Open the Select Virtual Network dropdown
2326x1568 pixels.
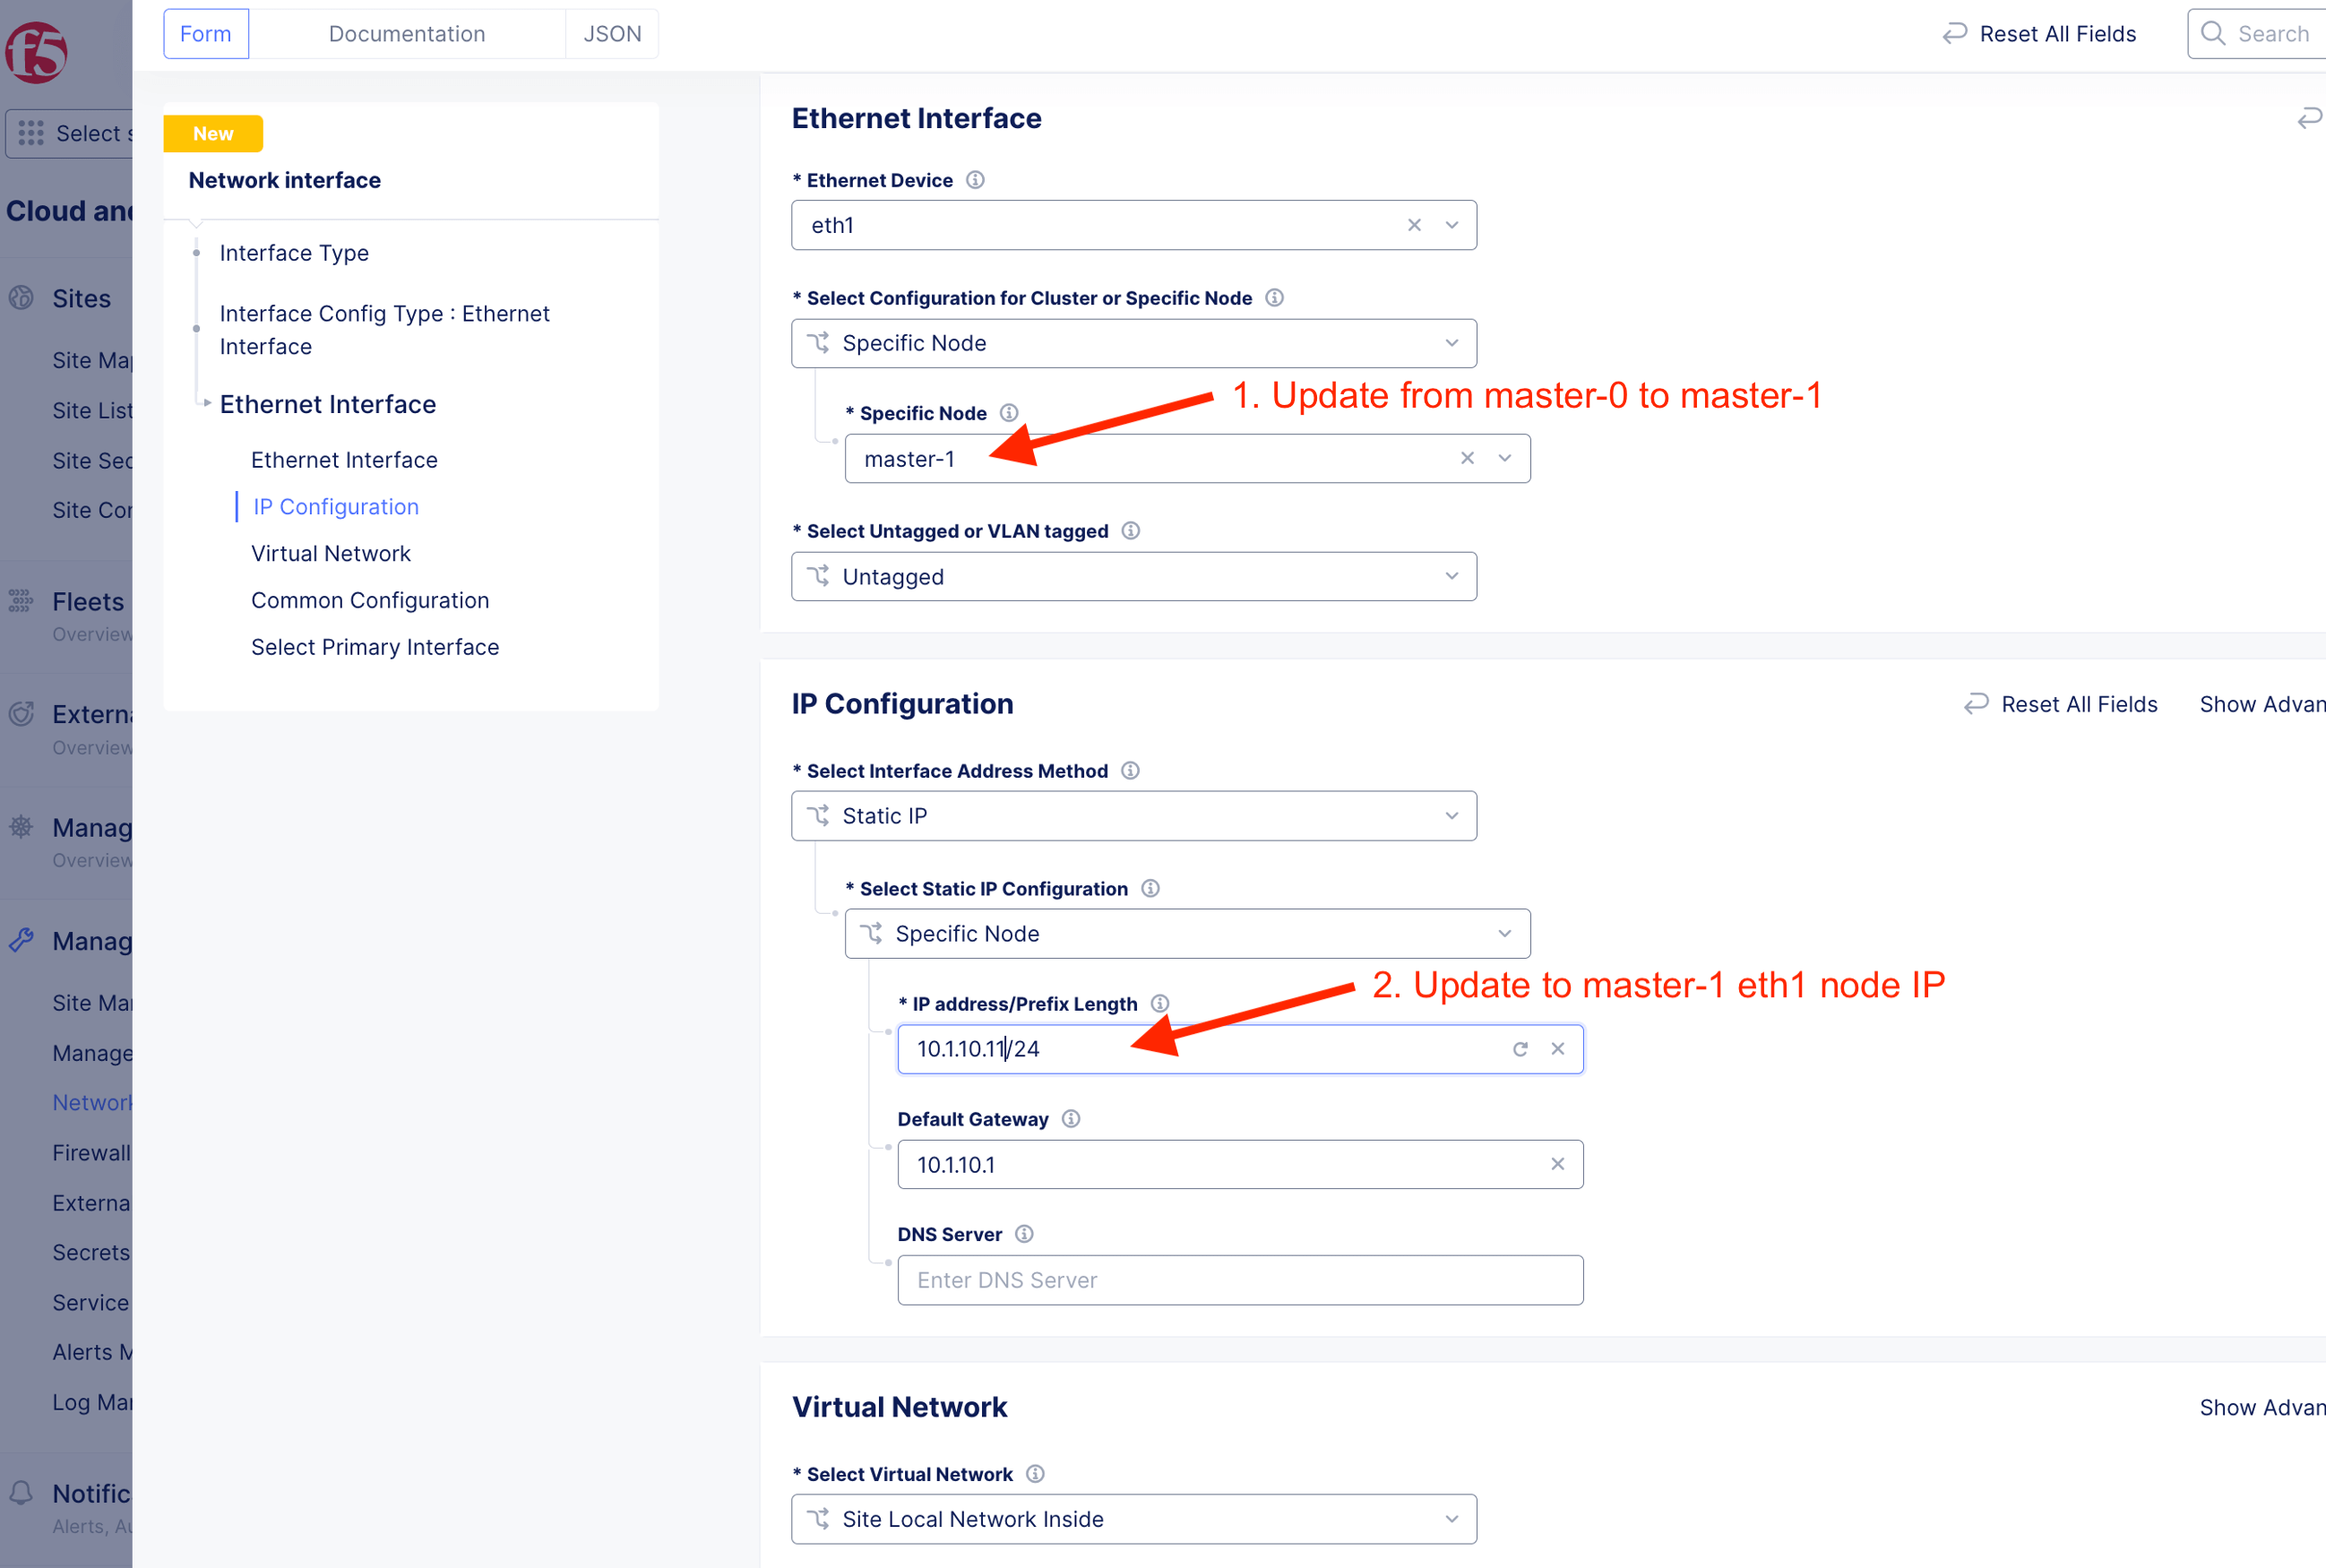(x=1452, y=1519)
